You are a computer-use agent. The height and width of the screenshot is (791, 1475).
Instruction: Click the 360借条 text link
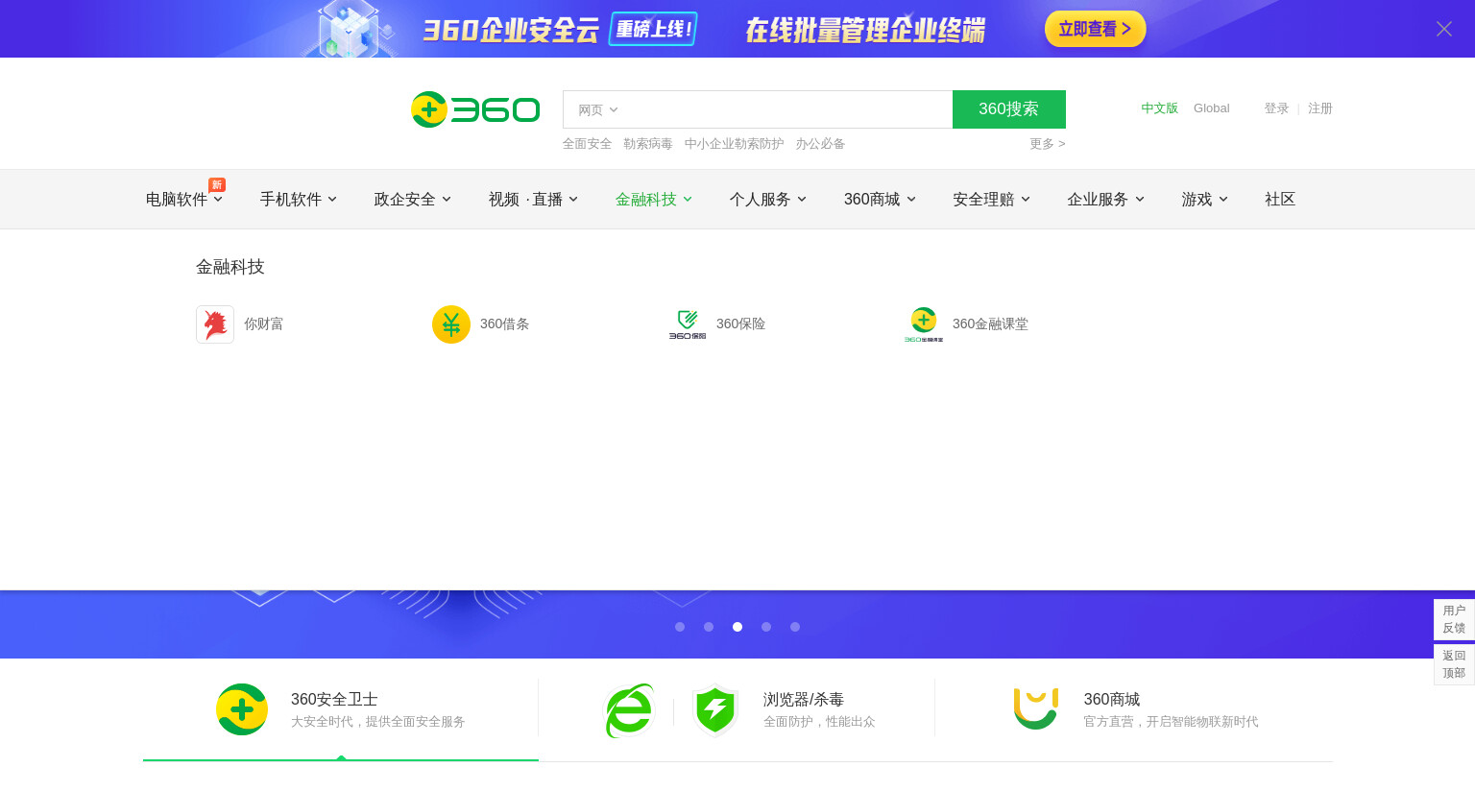click(x=504, y=324)
